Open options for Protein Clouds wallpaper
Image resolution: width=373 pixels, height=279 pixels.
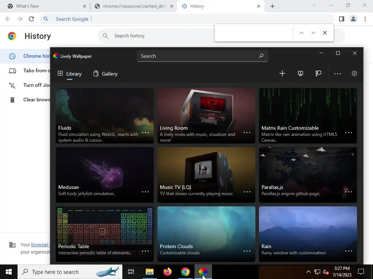247,251
